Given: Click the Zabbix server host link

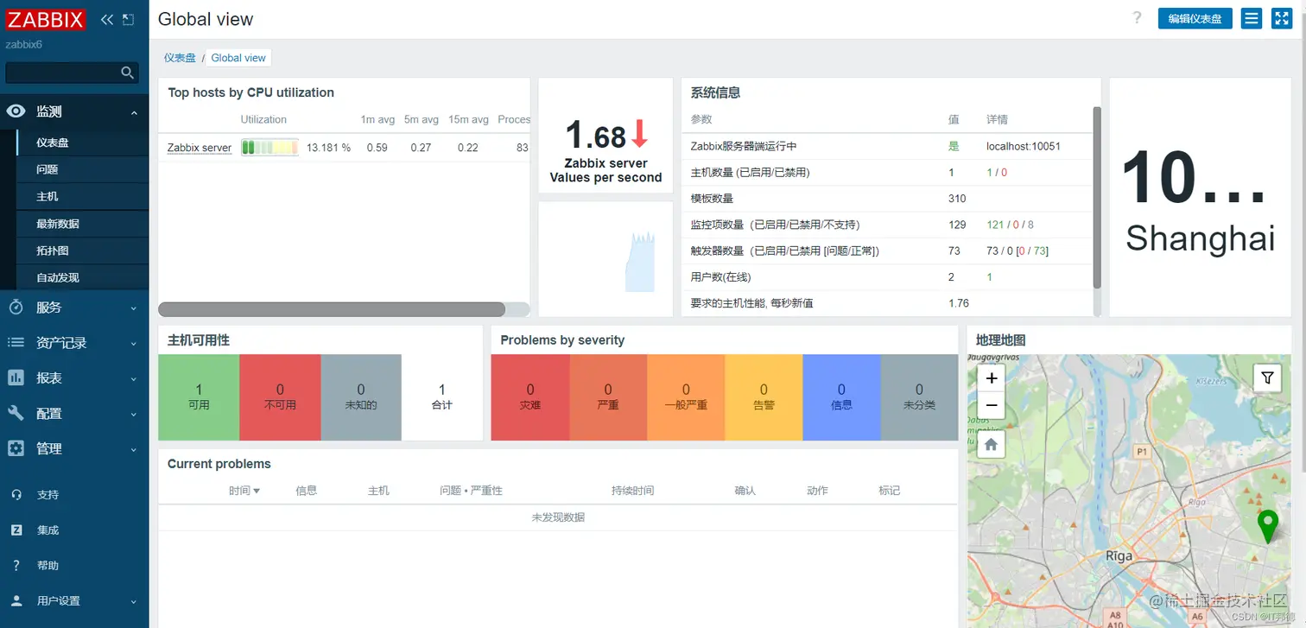Looking at the screenshot, I should 200,148.
